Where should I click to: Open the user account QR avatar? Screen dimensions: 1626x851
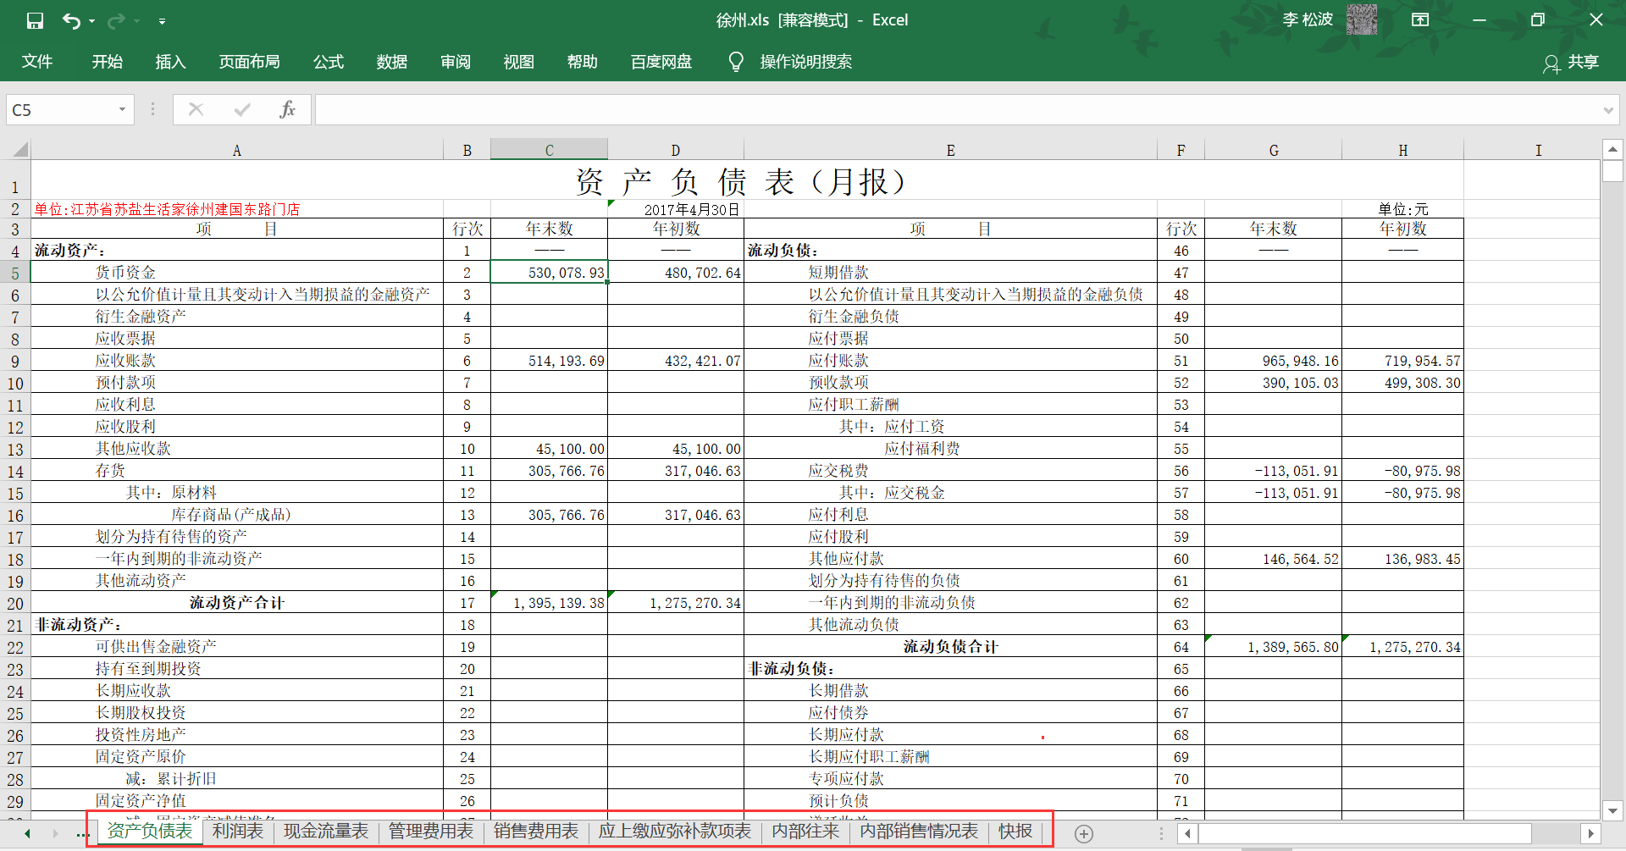pyautogui.click(x=1362, y=19)
